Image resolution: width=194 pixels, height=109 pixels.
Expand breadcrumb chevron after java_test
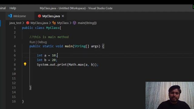(x=23, y=23)
